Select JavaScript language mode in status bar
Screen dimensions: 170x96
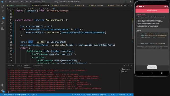[121, 95]
